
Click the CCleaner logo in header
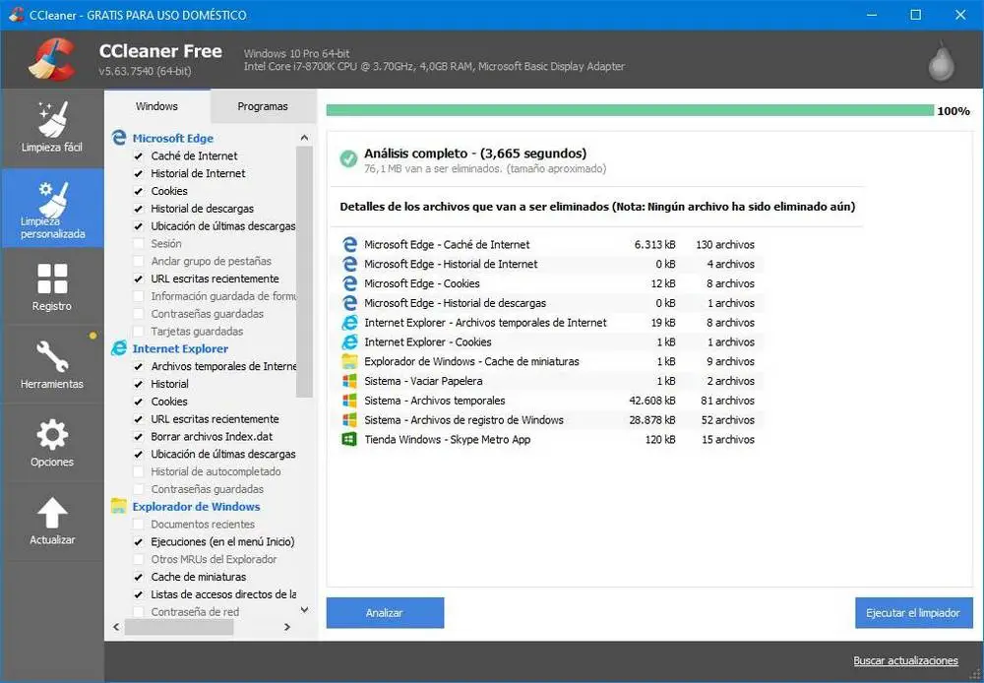tap(53, 60)
